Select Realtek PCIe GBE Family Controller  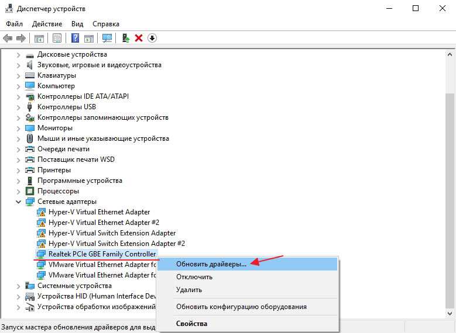(102, 254)
